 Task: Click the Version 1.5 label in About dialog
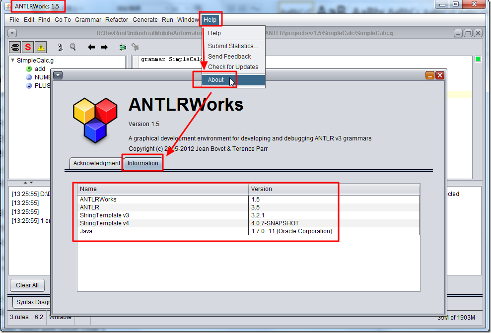(144, 124)
